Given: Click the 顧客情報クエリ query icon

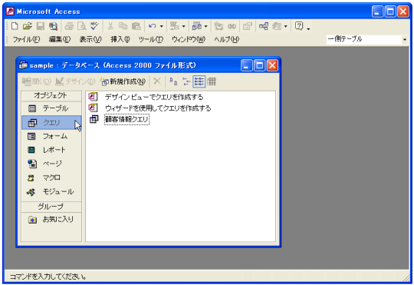Looking at the screenshot, I should point(94,119).
